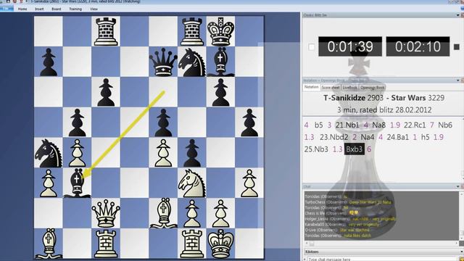Jump to move h5 in notation
Screen dimensions: 464x261
coord(426,137)
